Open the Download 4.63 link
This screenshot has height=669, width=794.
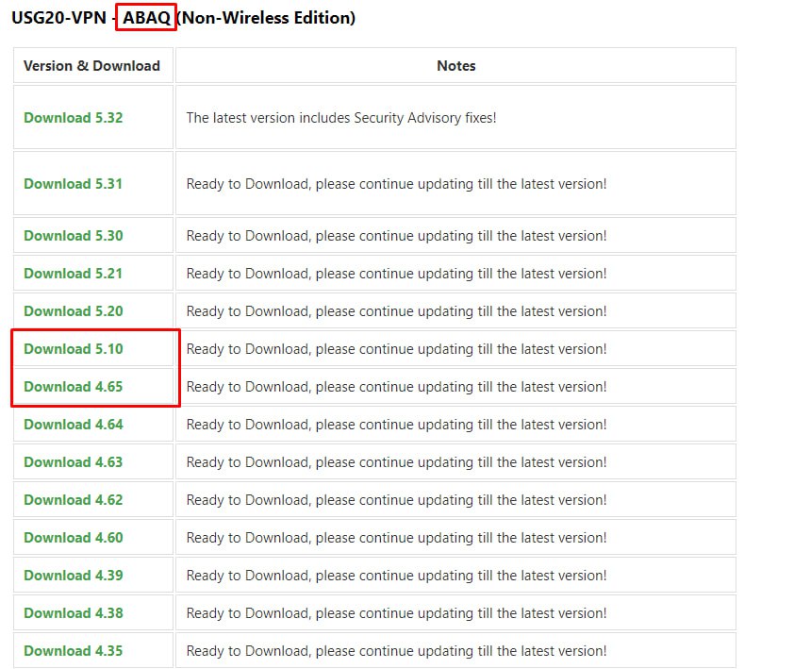(74, 461)
